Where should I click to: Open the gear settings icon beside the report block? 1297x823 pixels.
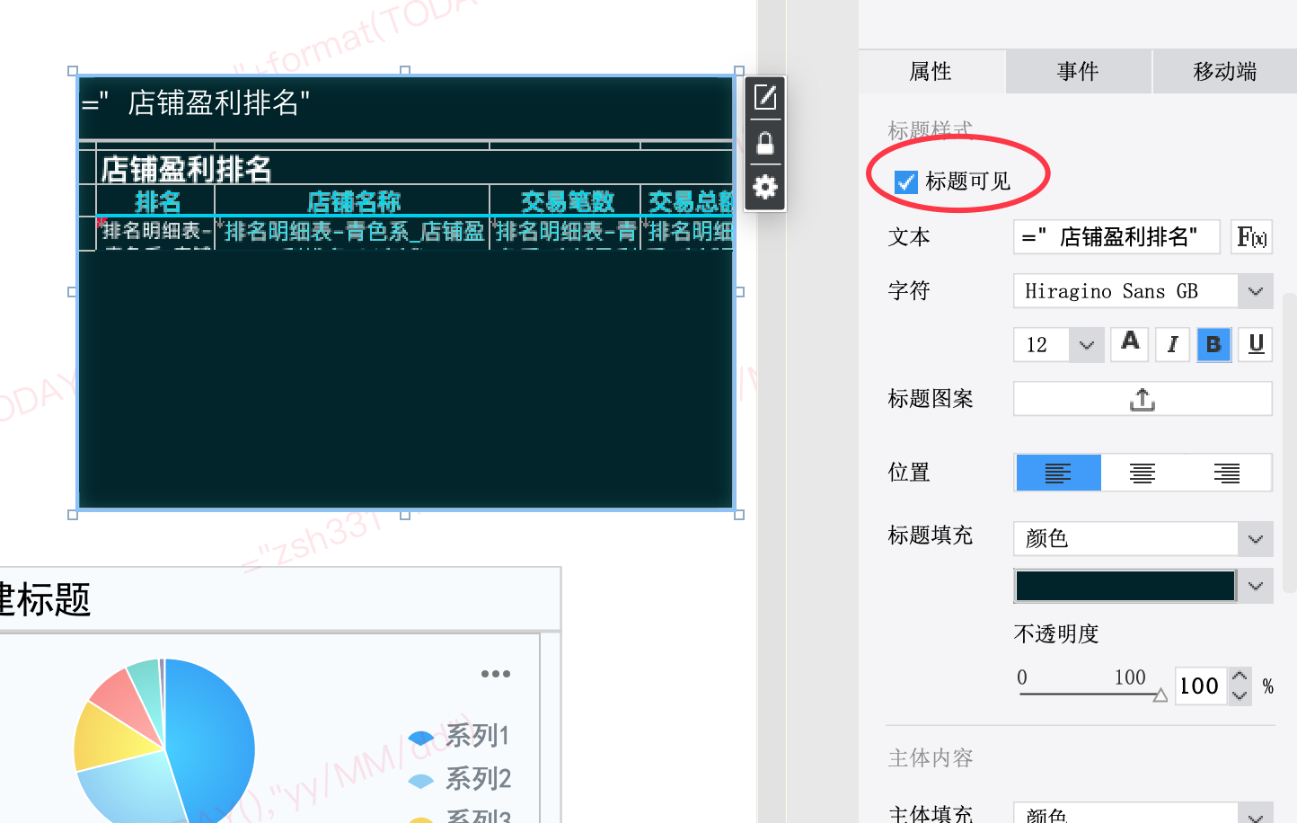click(x=765, y=187)
